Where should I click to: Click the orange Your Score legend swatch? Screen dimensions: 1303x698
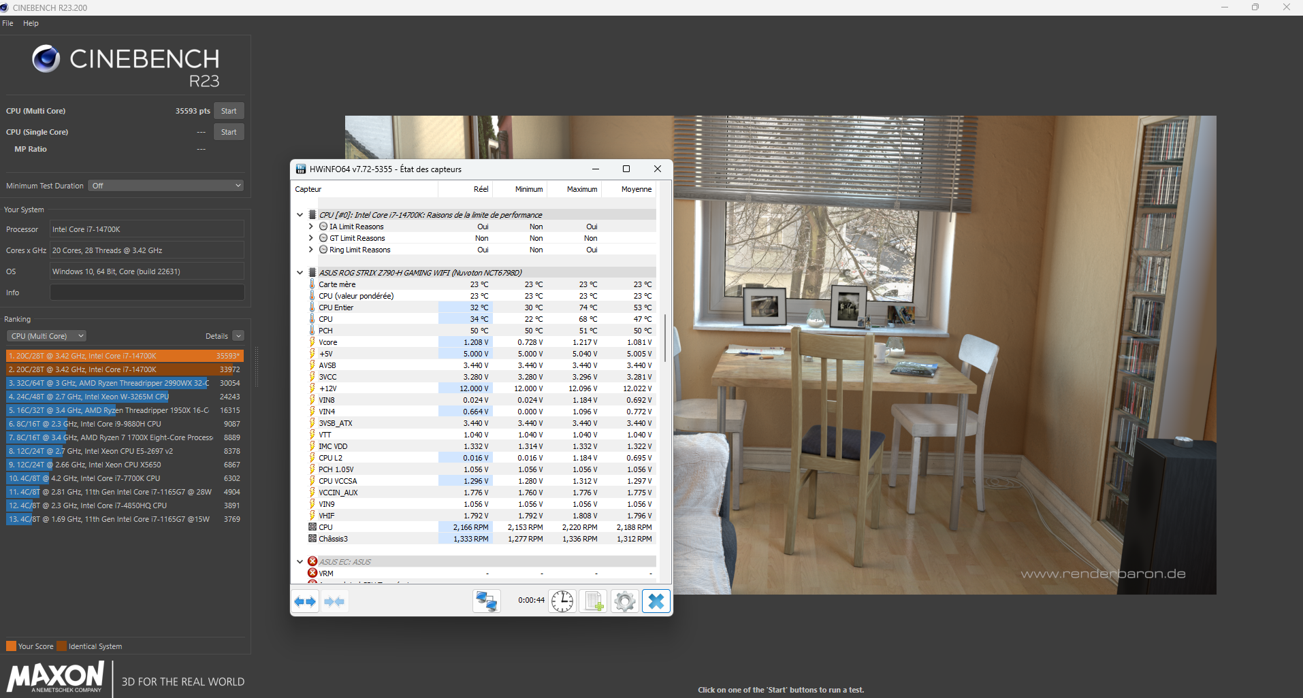pos(11,646)
